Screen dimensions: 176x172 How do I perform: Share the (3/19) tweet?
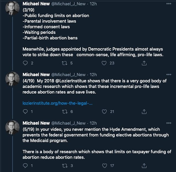[144, 63]
